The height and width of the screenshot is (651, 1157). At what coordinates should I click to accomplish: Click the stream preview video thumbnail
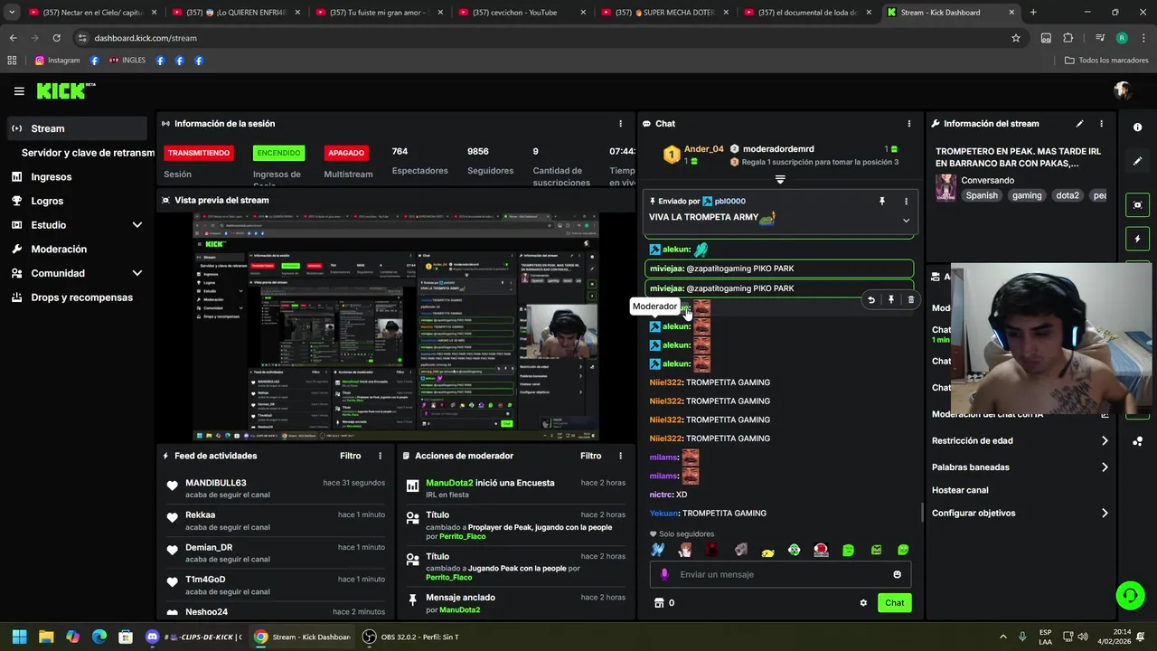point(396,327)
